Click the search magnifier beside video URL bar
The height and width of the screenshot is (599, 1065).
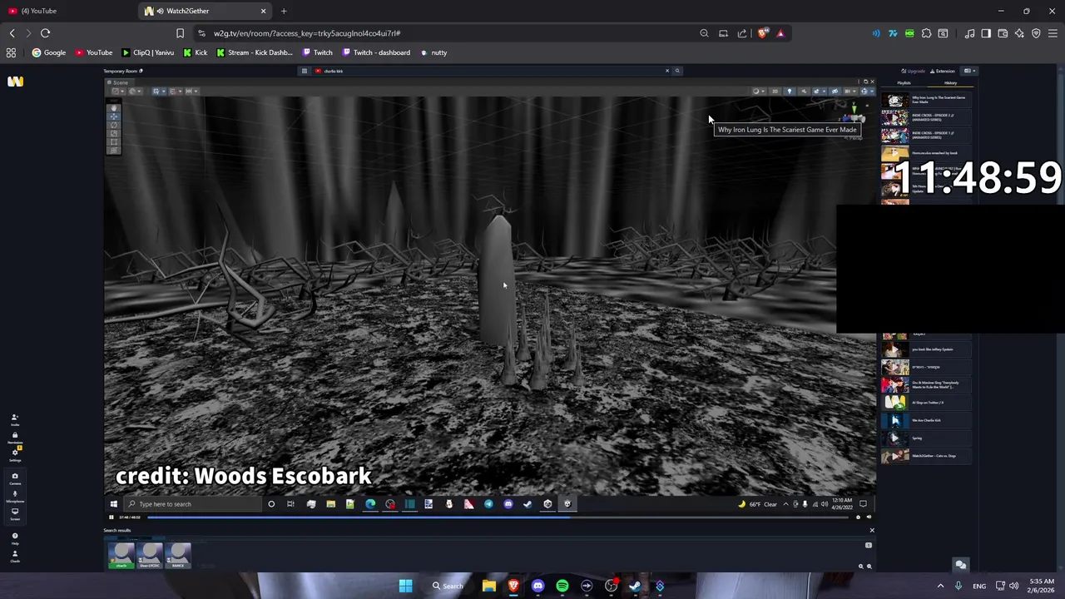coord(677,71)
